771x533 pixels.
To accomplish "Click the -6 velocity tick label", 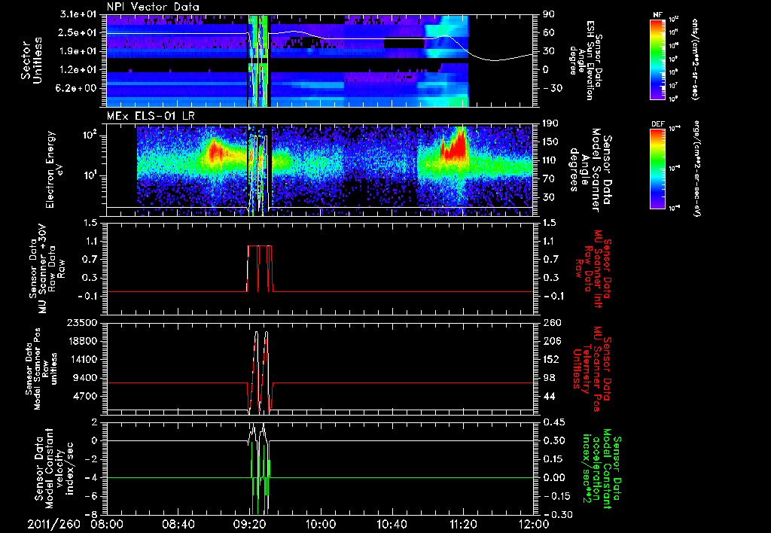I will 92,495.
